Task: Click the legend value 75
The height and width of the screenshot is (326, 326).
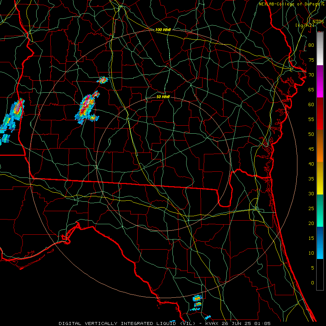Action: tap(311, 60)
